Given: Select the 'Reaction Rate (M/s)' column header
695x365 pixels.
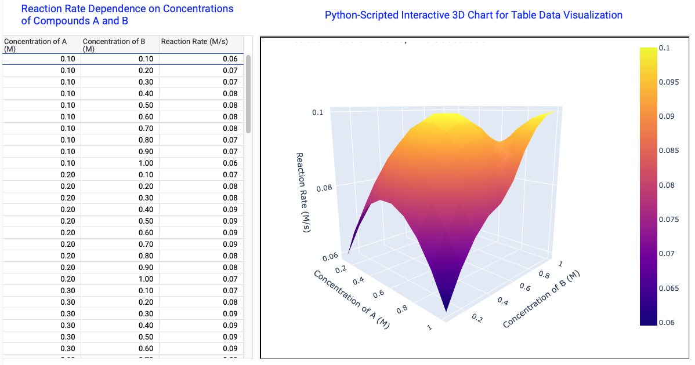Looking at the screenshot, I should tap(194, 42).
